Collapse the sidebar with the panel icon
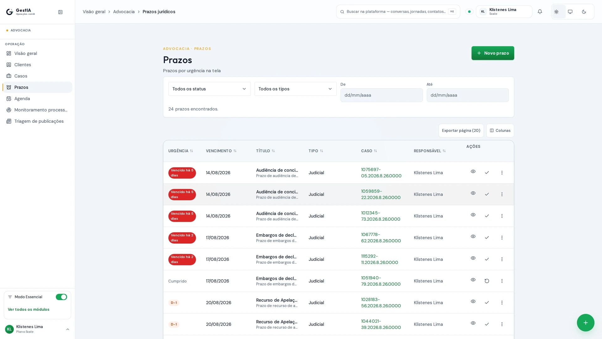 (x=60, y=12)
